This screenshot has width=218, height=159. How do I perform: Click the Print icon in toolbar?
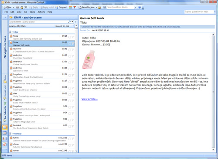pos(17,7)
